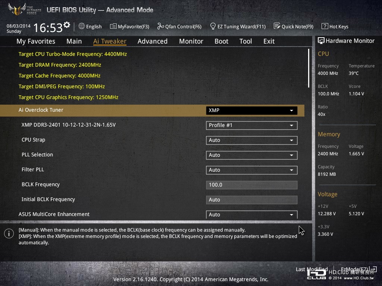Click the ASUS MultiCore Enhancement label

54,214
